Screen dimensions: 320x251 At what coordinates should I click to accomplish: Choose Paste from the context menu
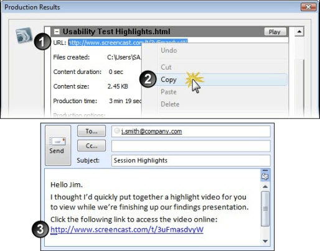[169, 92]
